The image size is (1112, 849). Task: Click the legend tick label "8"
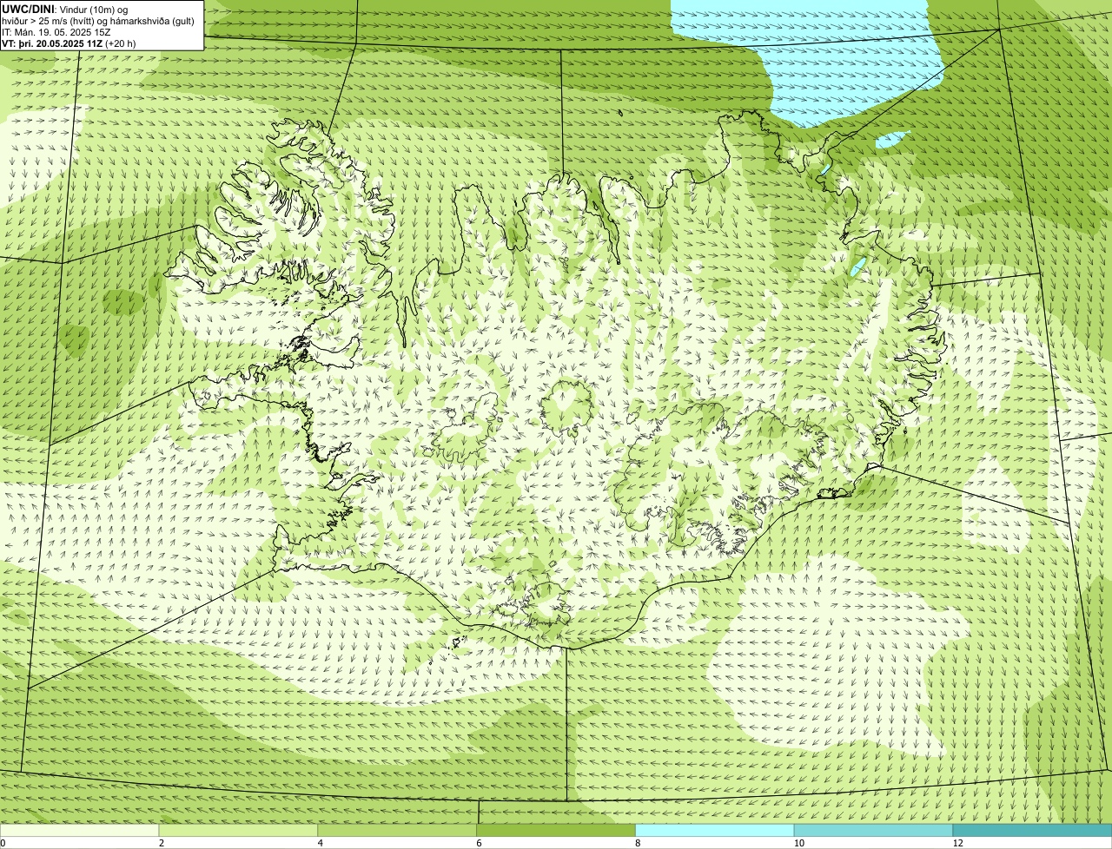click(638, 843)
